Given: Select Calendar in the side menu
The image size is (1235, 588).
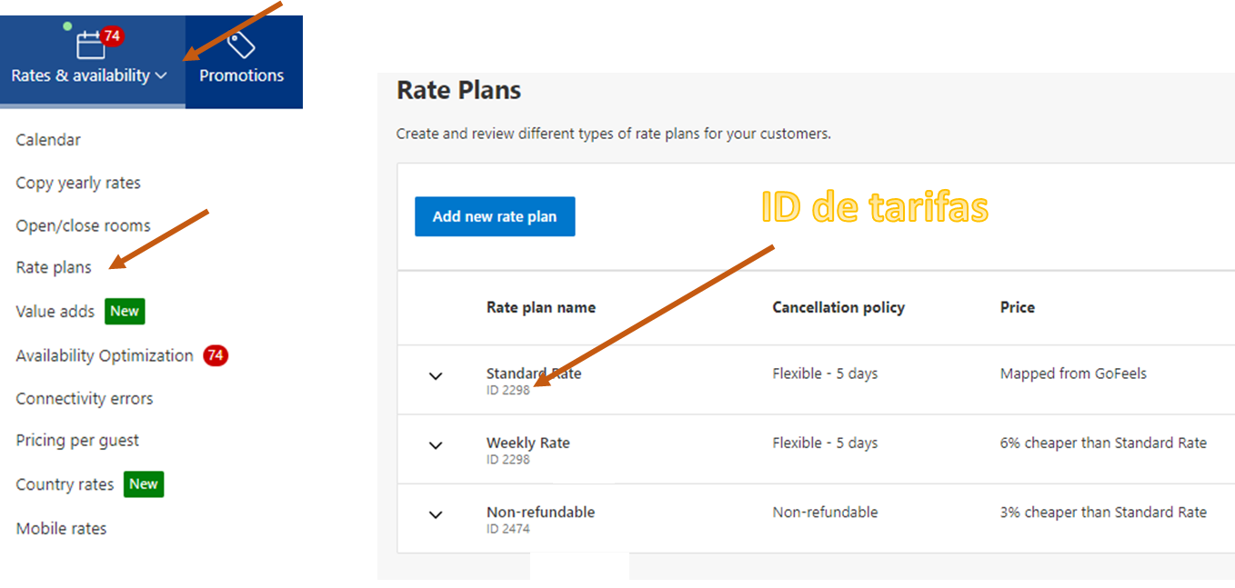Looking at the screenshot, I should pyautogui.click(x=48, y=140).
